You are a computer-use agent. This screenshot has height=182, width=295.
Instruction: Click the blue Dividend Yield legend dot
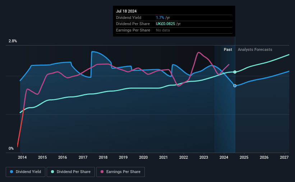click(11, 172)
